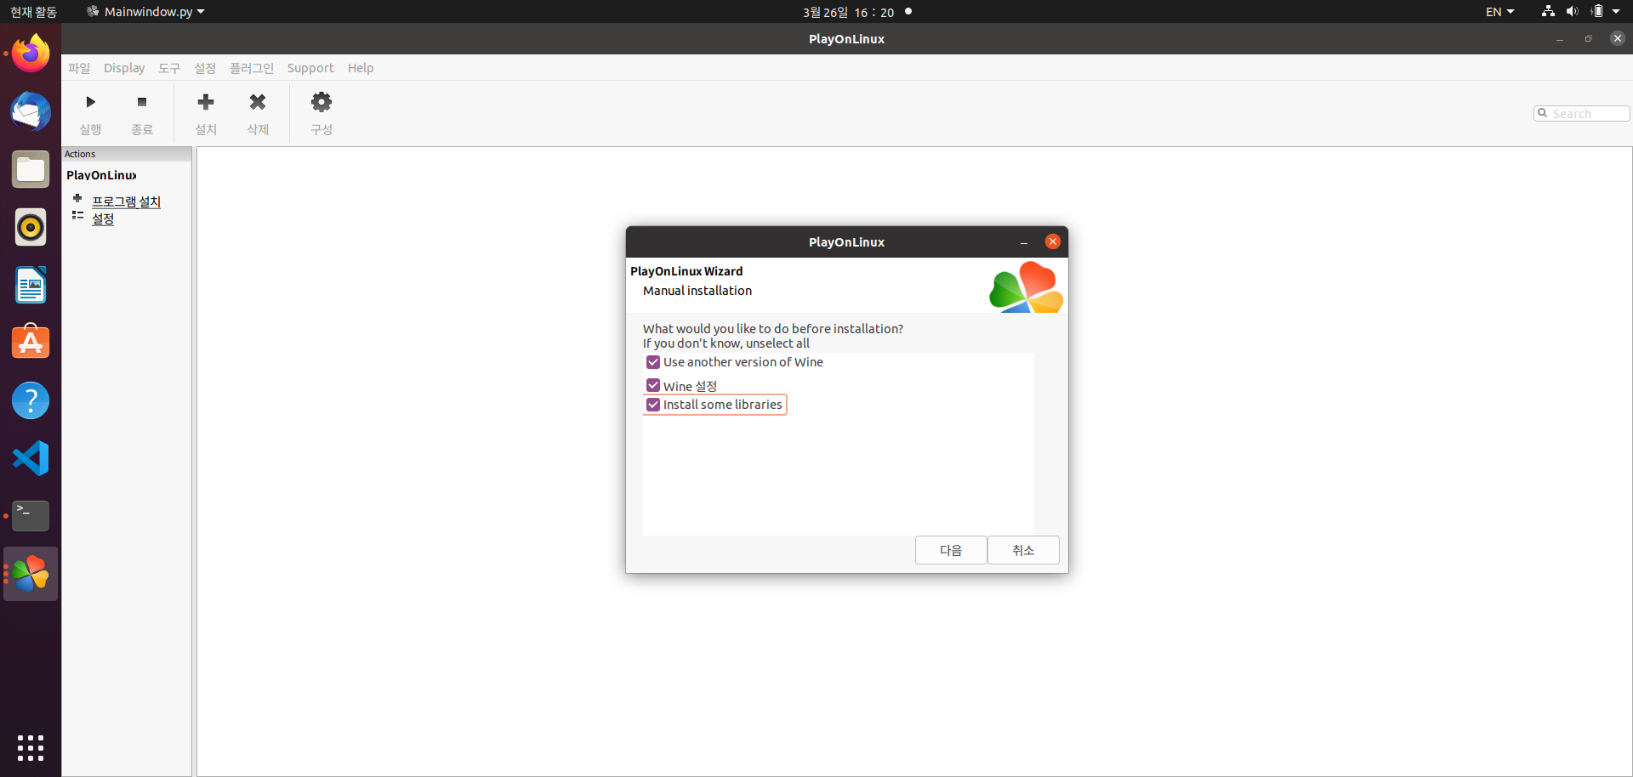Screen dimensions: 1633x777
Task: Click the Remove (삭제) X toolbar icon
Action: point(258,102)
